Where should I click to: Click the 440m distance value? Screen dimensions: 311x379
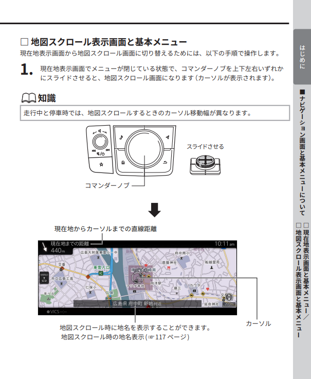[x=58, y=250]
